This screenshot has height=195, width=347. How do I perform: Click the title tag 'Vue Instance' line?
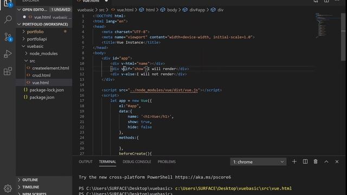tap(131, 42)
